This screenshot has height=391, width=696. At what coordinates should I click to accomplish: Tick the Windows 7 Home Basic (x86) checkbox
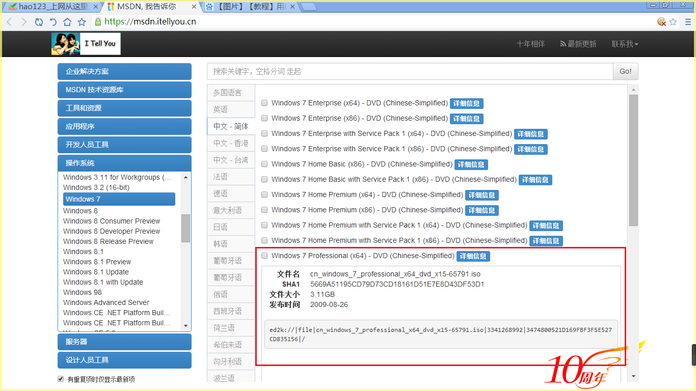pos(264,164)
